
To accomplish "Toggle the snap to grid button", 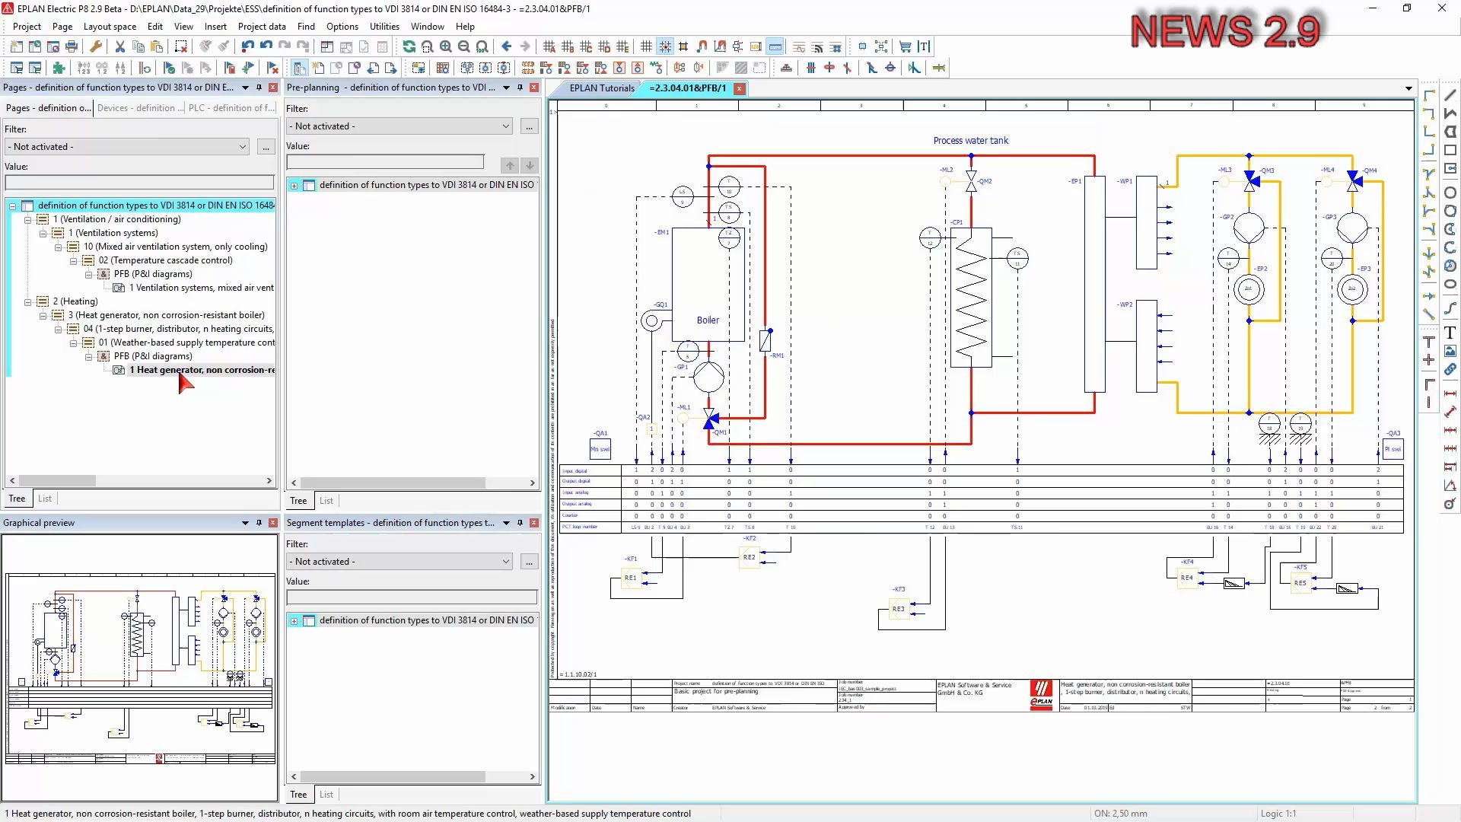I will (664, 46).
